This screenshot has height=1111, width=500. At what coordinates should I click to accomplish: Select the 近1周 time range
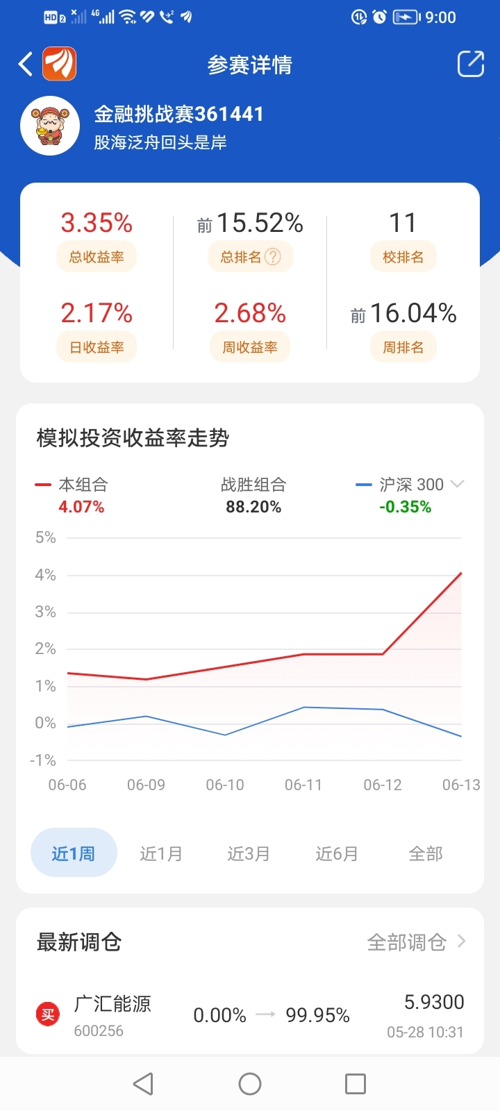[74, 853]
